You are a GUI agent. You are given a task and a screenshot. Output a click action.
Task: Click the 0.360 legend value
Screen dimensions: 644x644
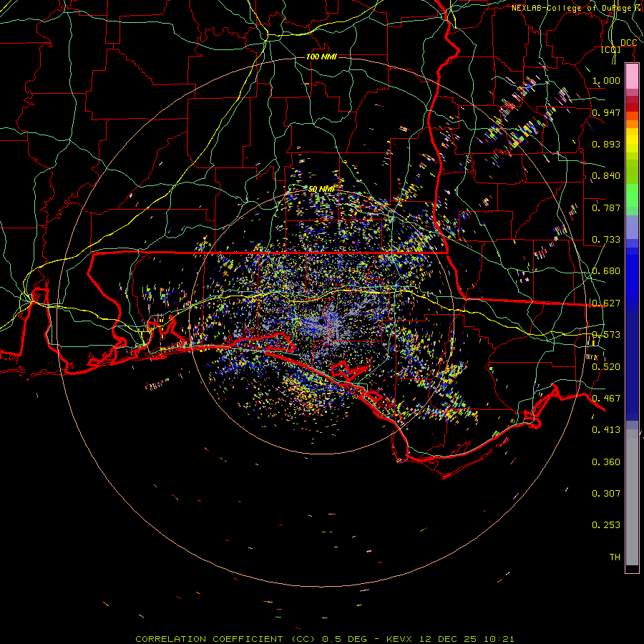pos(606,462)
